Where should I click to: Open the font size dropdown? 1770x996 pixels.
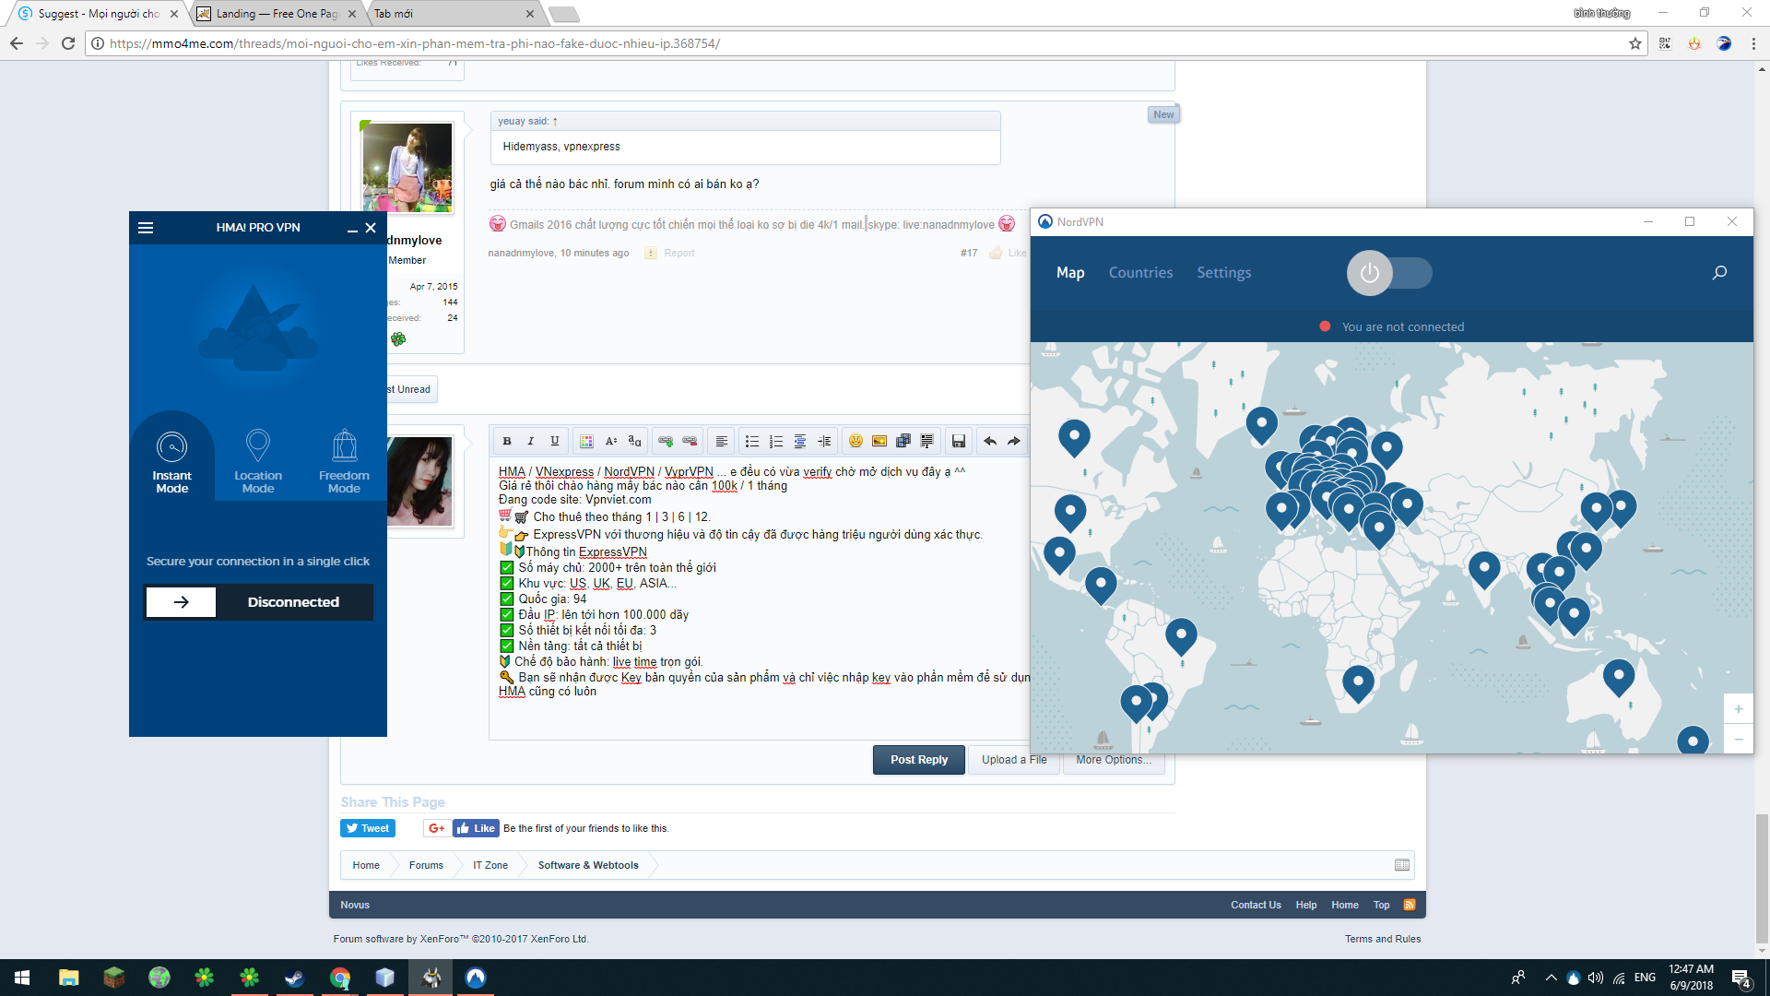610,442
